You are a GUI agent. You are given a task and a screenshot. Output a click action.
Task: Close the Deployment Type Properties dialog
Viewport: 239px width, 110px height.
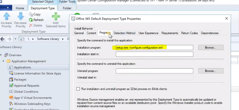coord(226,19)
